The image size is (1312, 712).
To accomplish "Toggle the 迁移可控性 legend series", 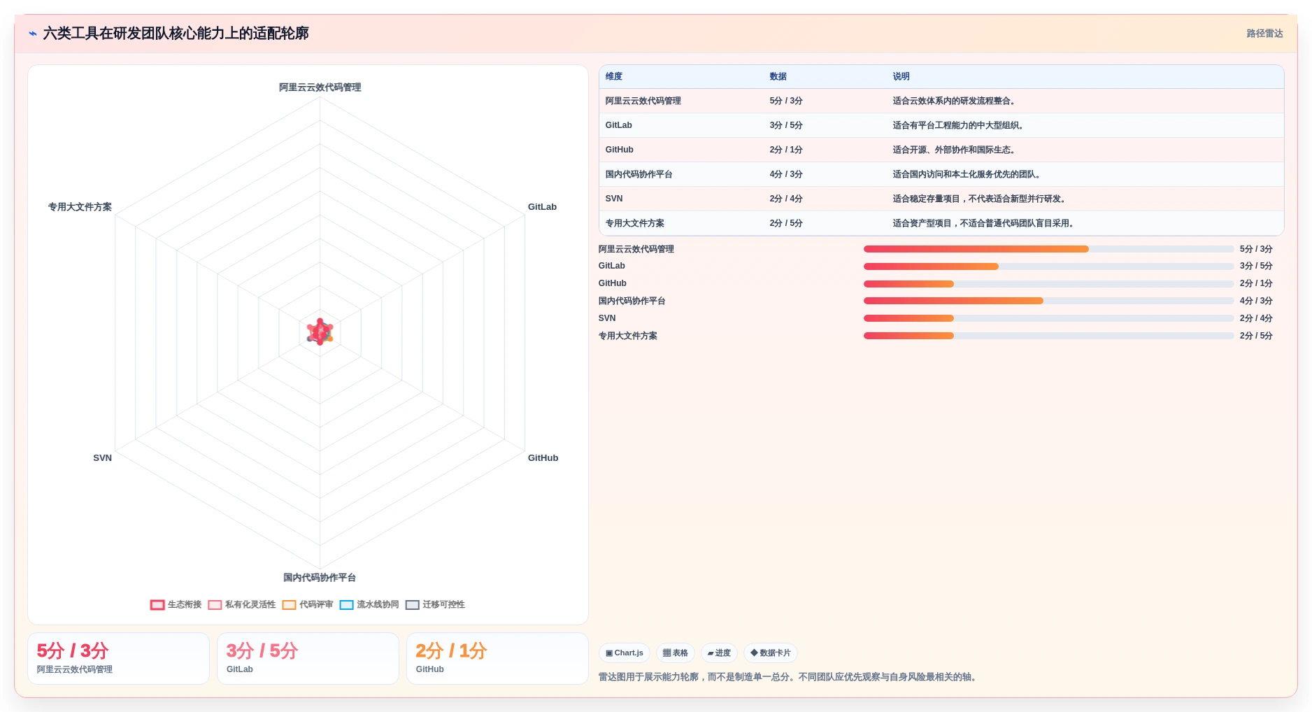I will pyautogui.click(x=435, y=604).
